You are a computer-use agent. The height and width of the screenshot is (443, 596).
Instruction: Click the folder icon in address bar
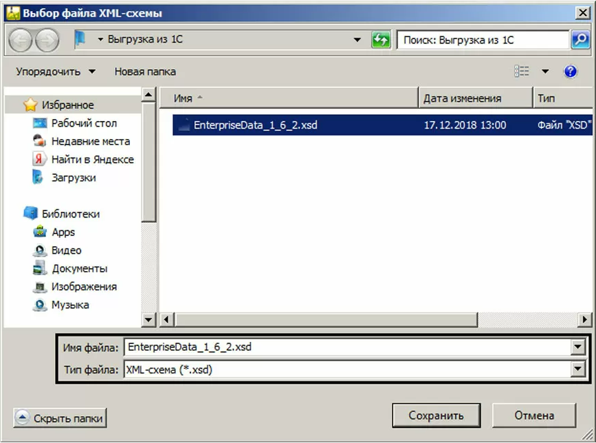(80, 39)
